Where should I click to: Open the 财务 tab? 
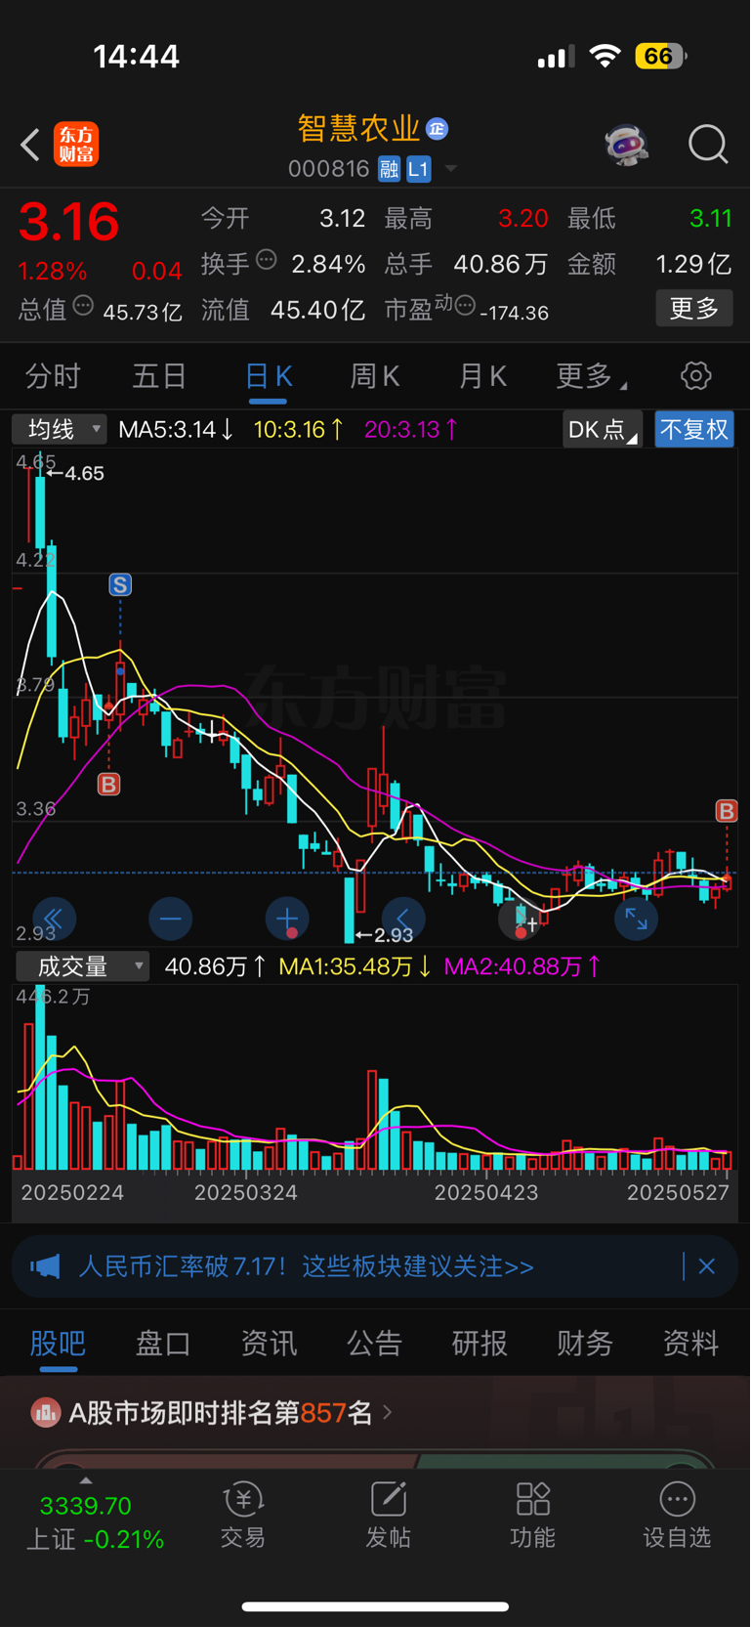(585, 1344)
